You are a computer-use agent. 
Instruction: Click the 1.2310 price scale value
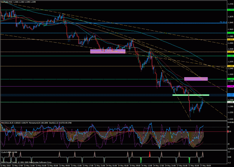pos(230,100)
